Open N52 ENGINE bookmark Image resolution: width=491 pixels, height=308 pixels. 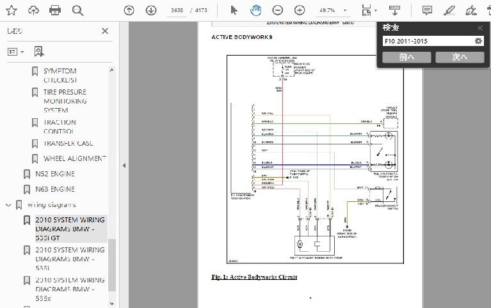coord(54,174)
